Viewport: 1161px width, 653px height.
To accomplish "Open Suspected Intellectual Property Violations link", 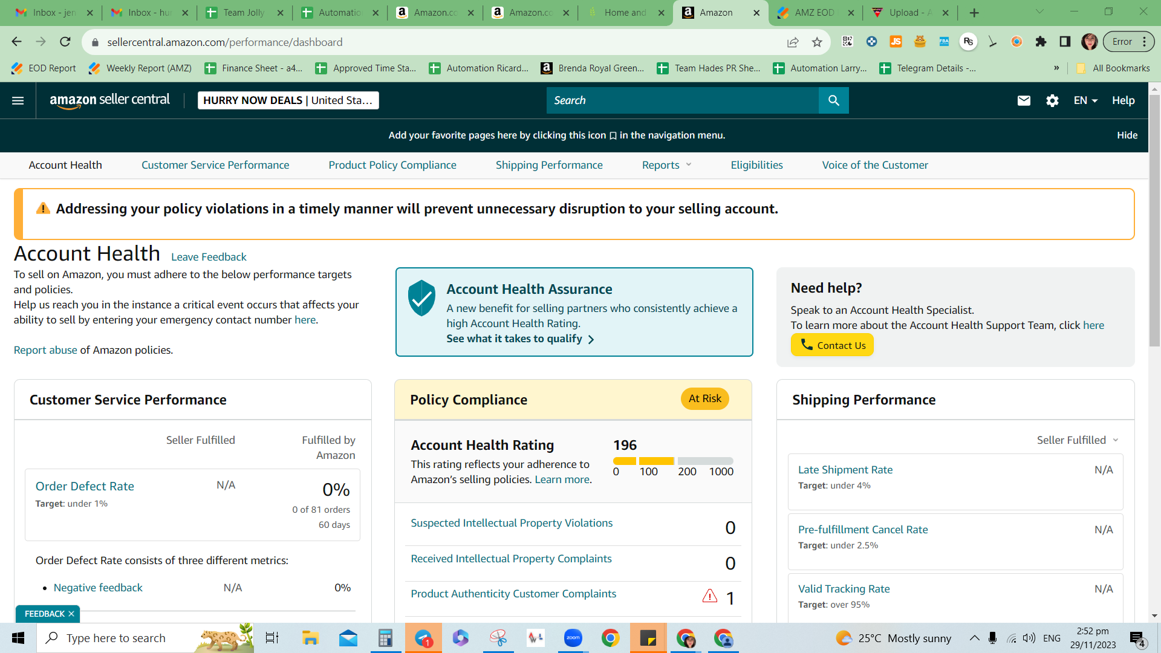I will tap(512, 523).
